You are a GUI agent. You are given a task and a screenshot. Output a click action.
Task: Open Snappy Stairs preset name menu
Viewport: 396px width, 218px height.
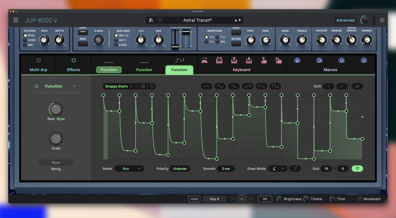[116, 86]
